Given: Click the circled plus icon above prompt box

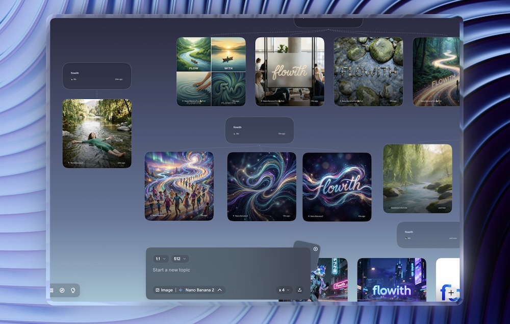Looking at the screenshot, I should pos(315,249).
